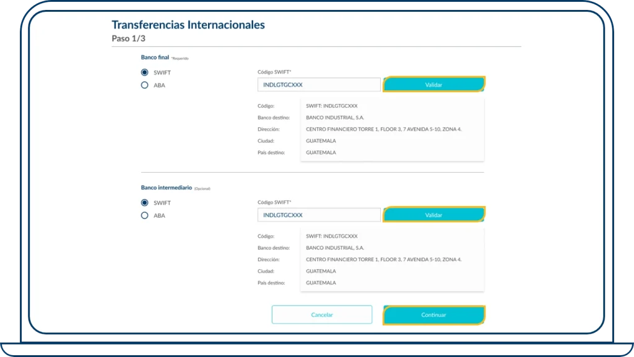Click the Validar button for Banco intermediario
Image resolution: width=634 pixels, height=357 pixels.
pyautogui.click(x=434, y=214)
